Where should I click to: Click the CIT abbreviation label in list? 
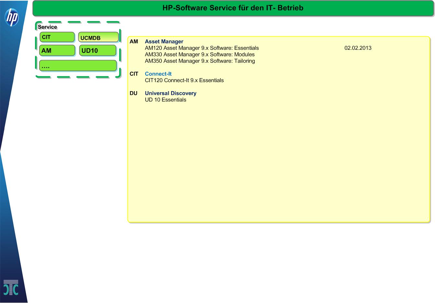(134, 74)
